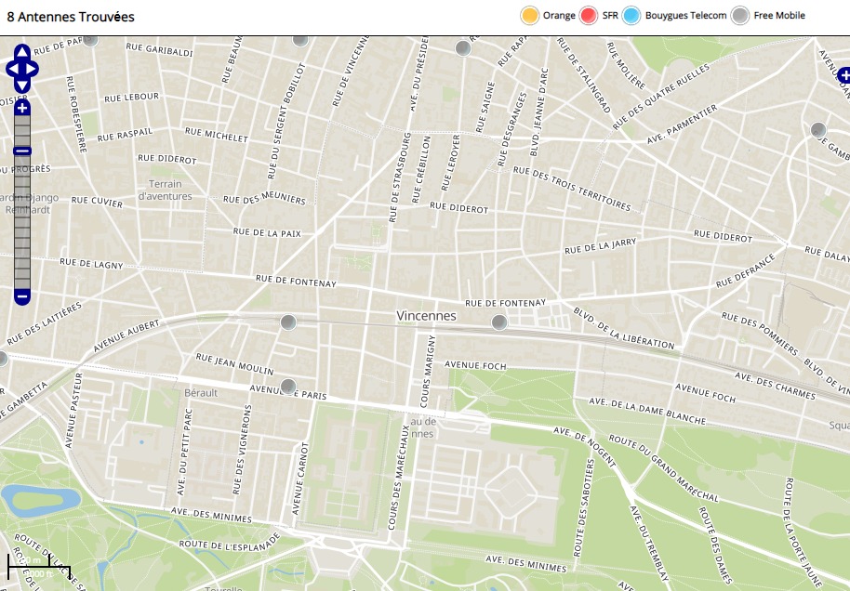
Task: Select the antenna marker on Avenue de Paris
Action: 288,386
